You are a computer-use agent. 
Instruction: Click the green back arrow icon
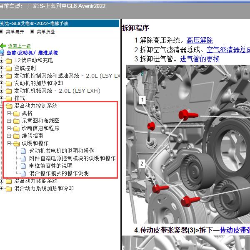[x=3, y=46]
